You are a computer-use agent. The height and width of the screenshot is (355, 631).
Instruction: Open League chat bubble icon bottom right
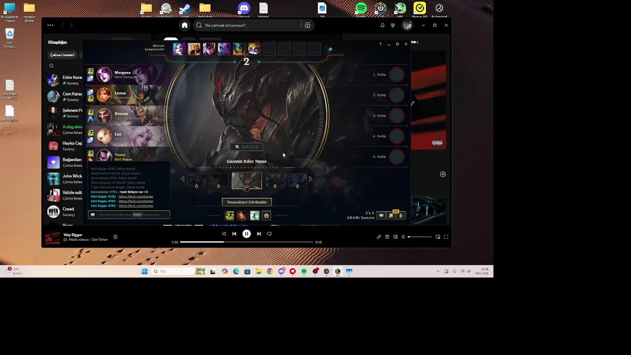[x=381, y=215]
